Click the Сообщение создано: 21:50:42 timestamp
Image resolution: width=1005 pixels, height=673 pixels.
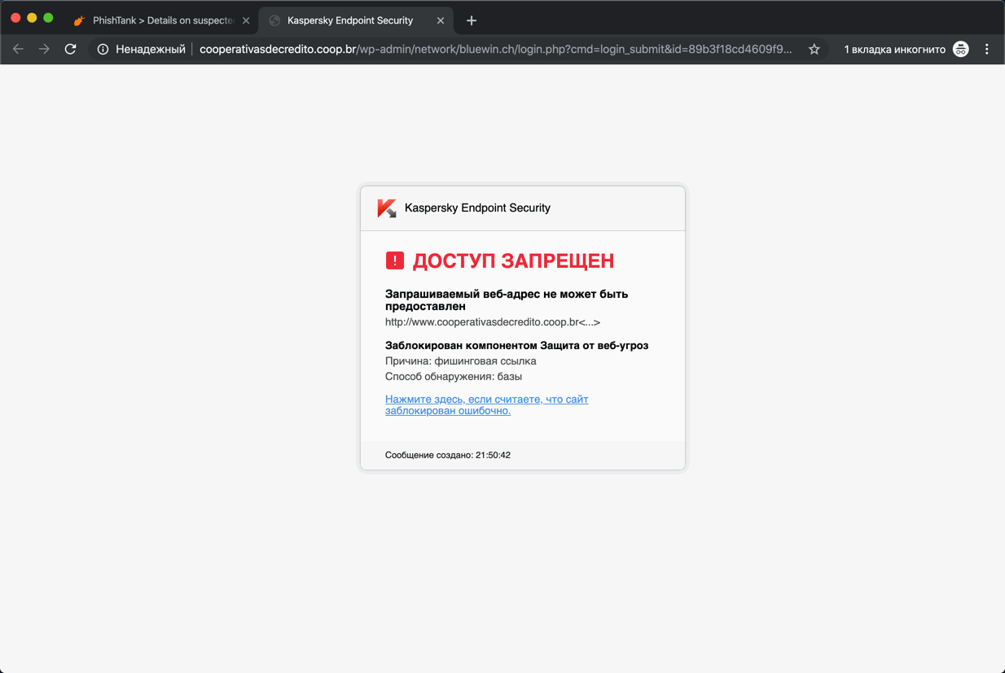448,455
